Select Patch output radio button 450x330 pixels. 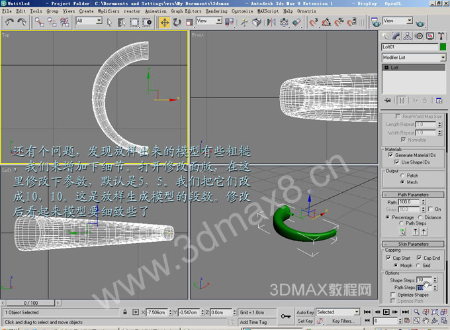click(x=402, y=176)
